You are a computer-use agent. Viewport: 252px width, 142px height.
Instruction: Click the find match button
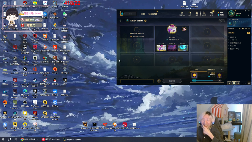pyautogui.click(x=172, y=81)
